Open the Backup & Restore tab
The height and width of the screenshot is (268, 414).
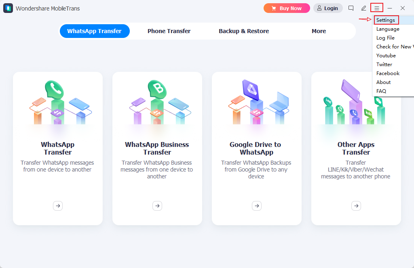tap(244, 31)
